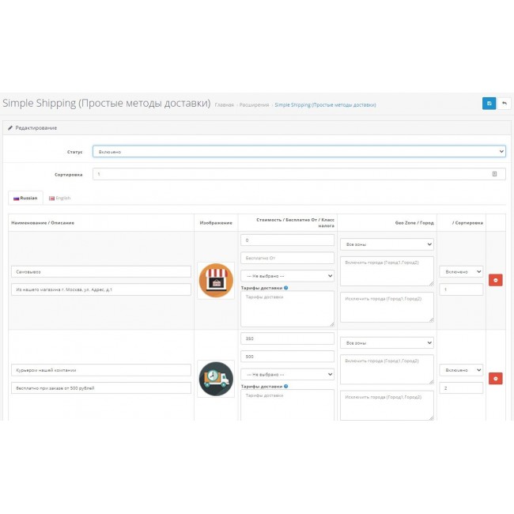The width and height of the screenshot is (514, 514).
Task: Go to Главная breadcrumb link
Action: tap(224, 104)
